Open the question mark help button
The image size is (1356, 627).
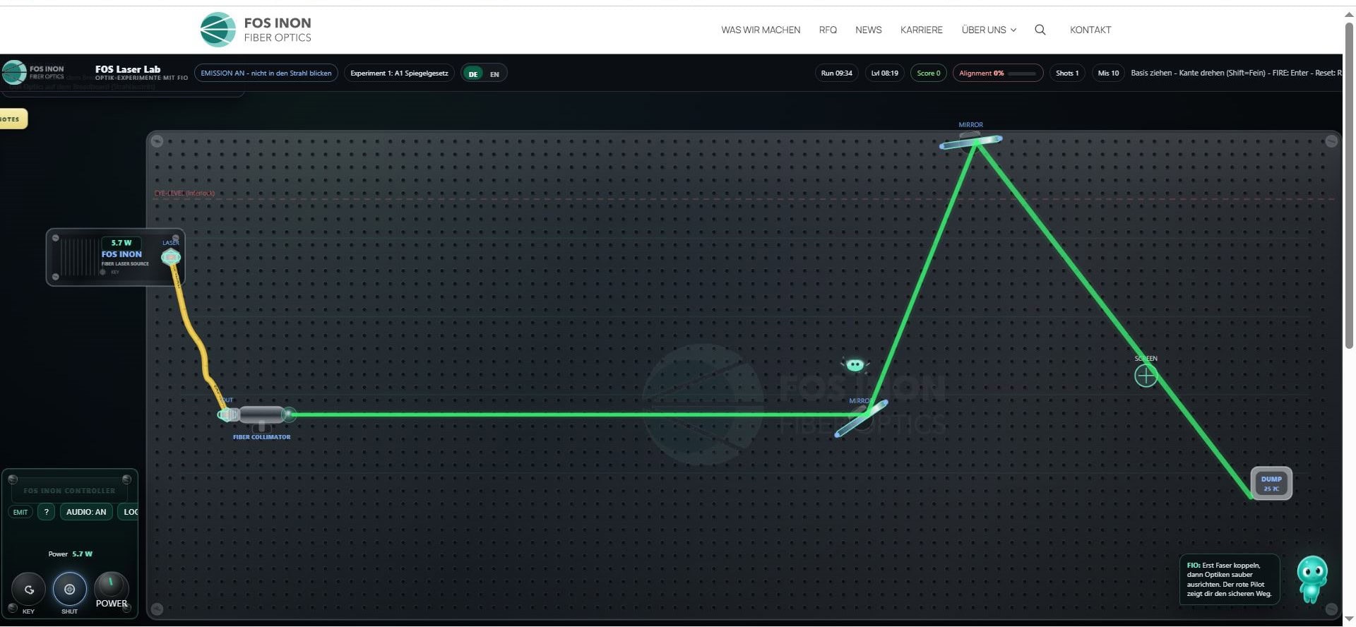[x=46, y=512]
